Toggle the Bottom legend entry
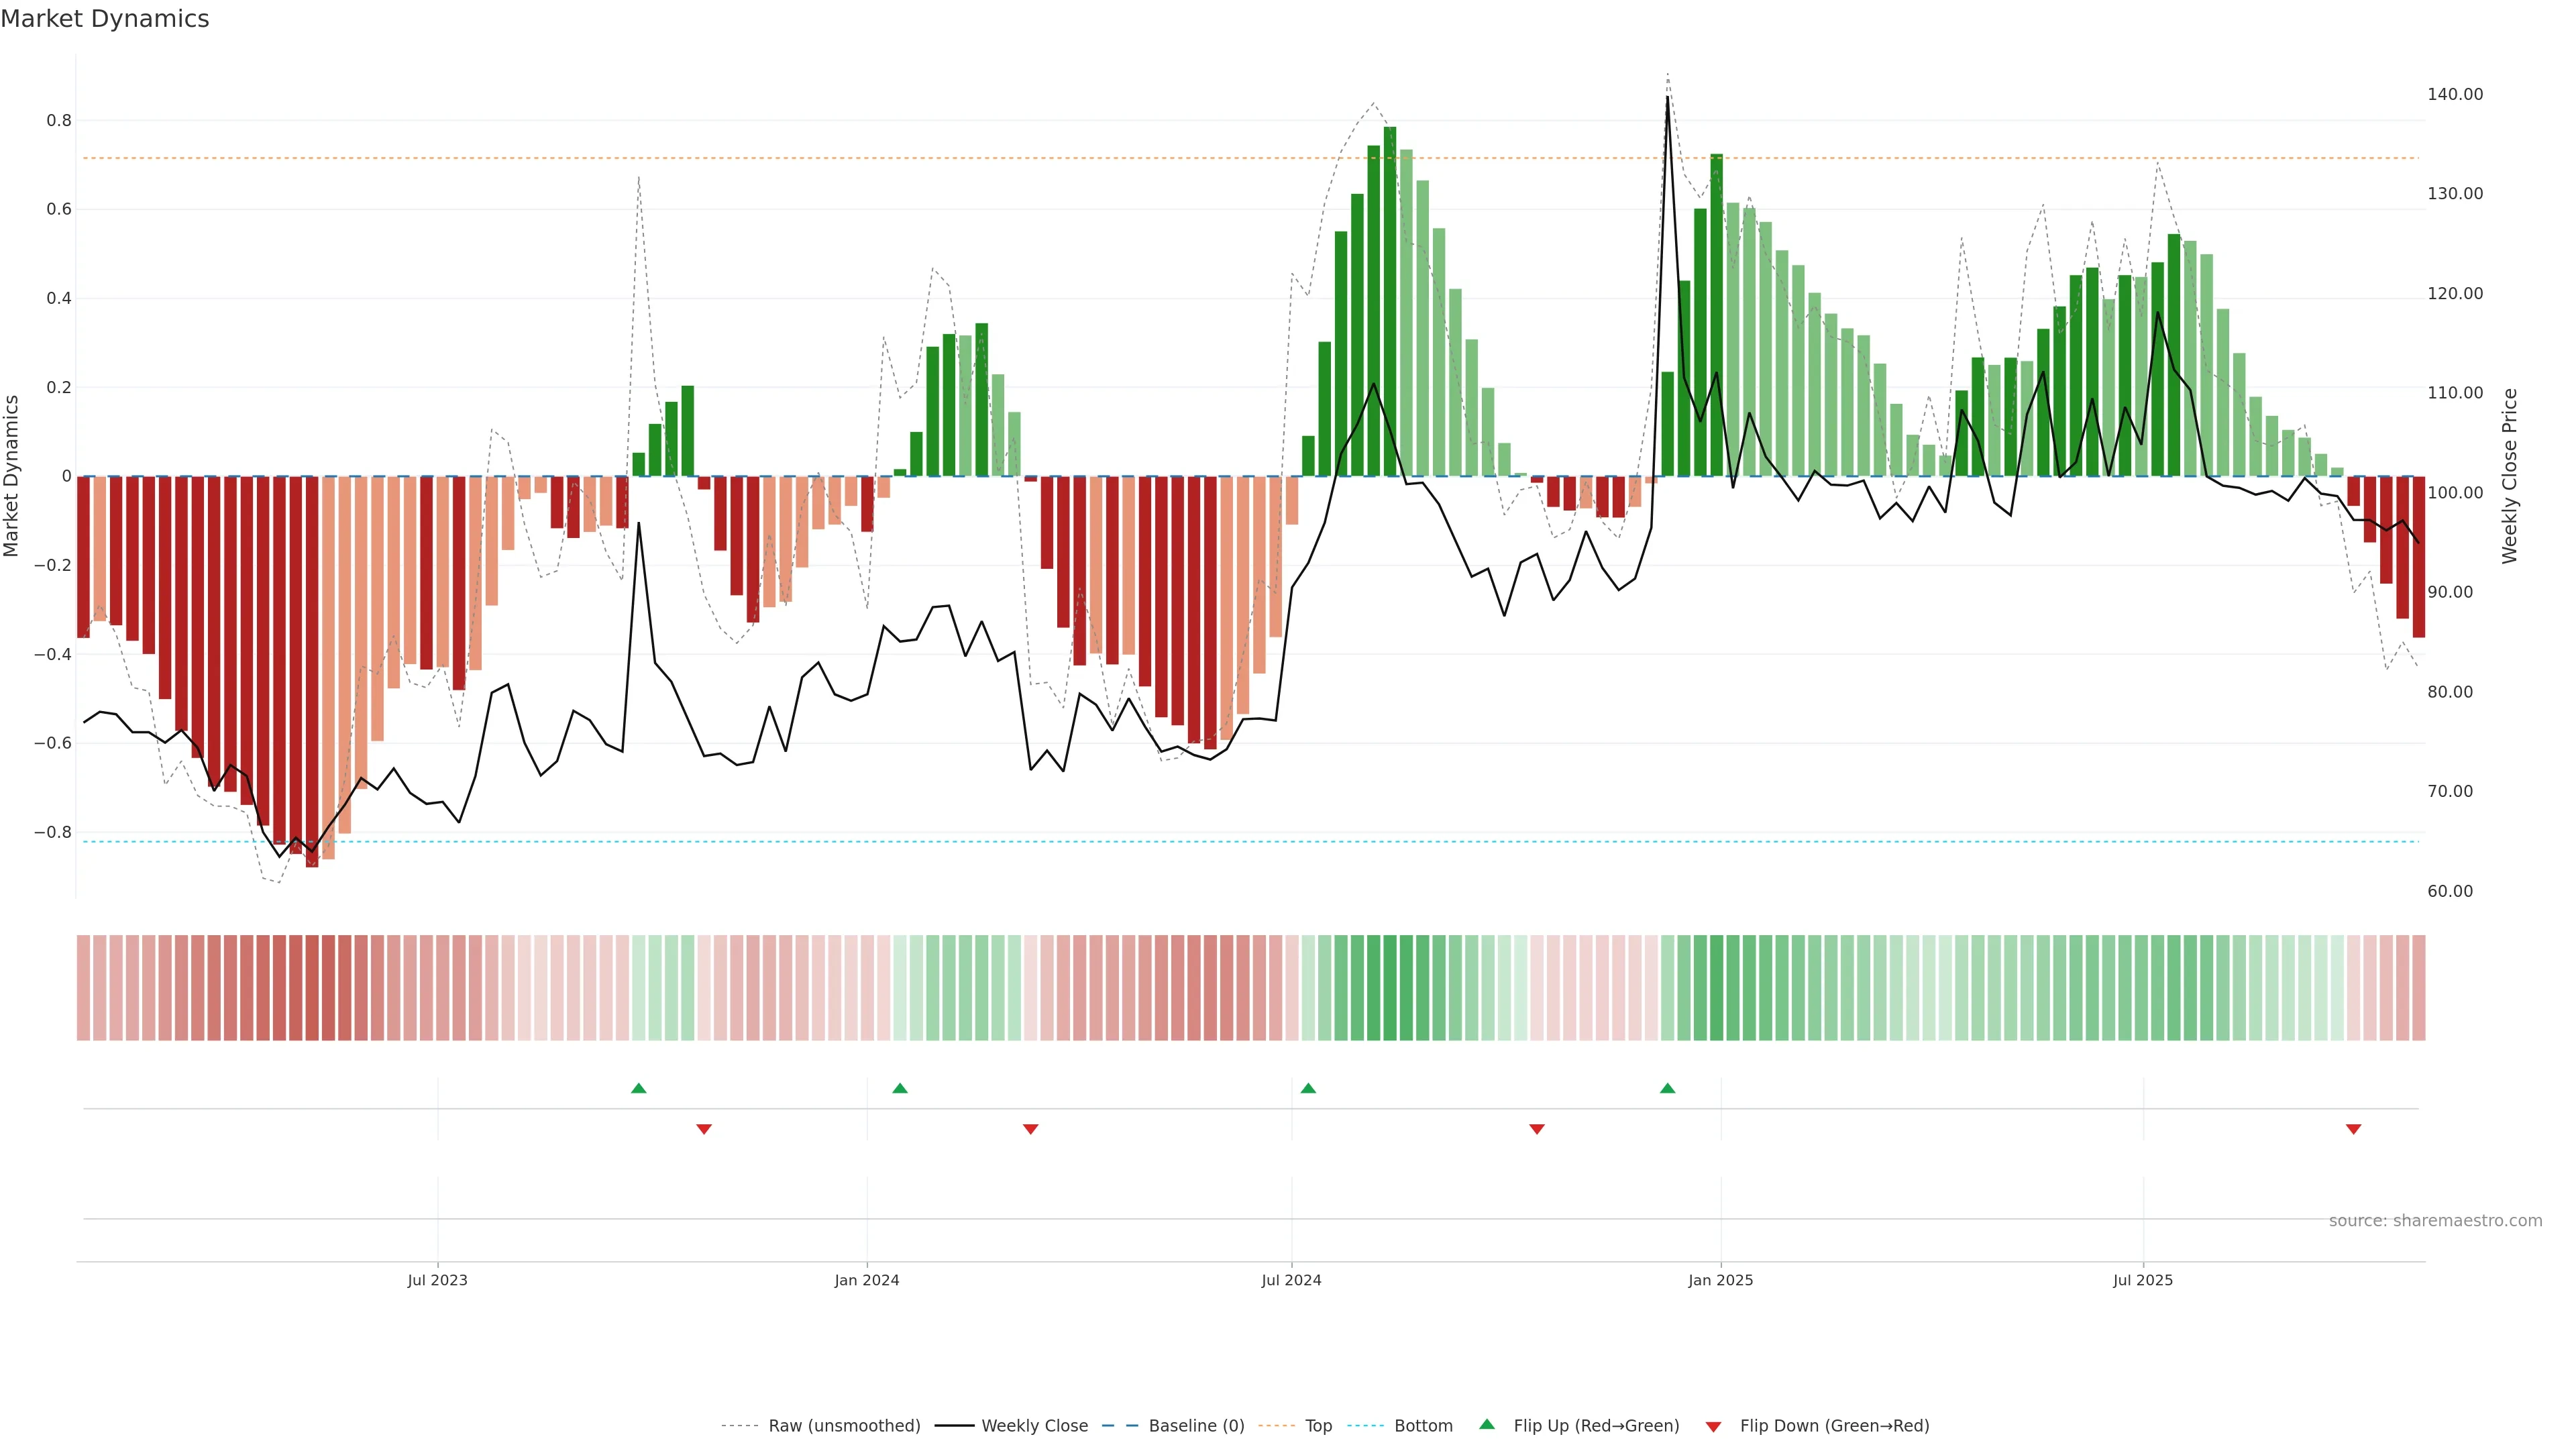The width and height of the screenshot is (2576, 1449). point(1423,1426)
